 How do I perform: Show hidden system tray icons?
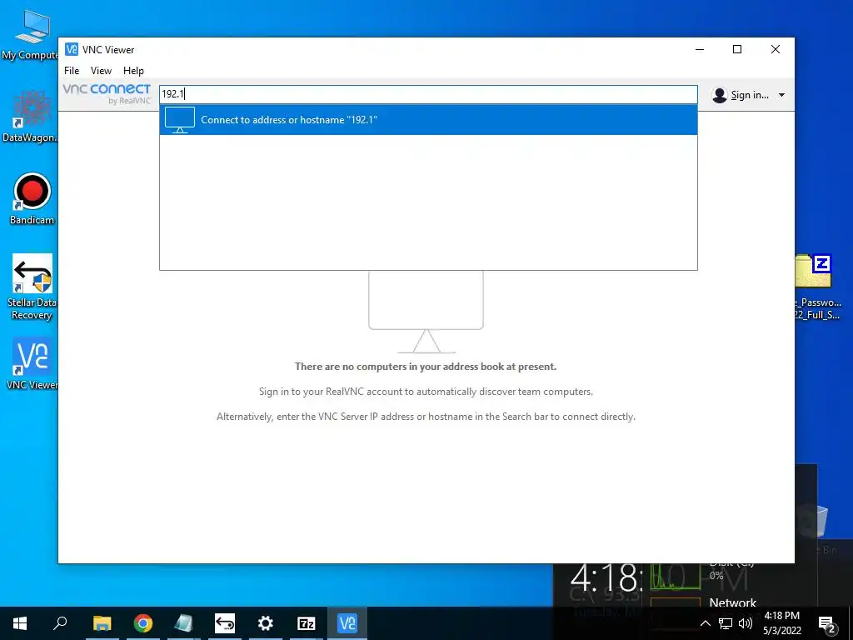(705, 623)
